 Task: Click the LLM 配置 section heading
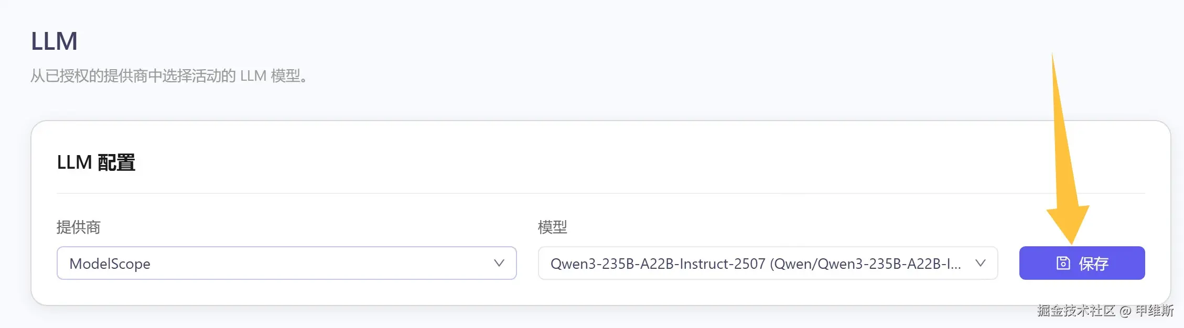(x=96, y=162)
